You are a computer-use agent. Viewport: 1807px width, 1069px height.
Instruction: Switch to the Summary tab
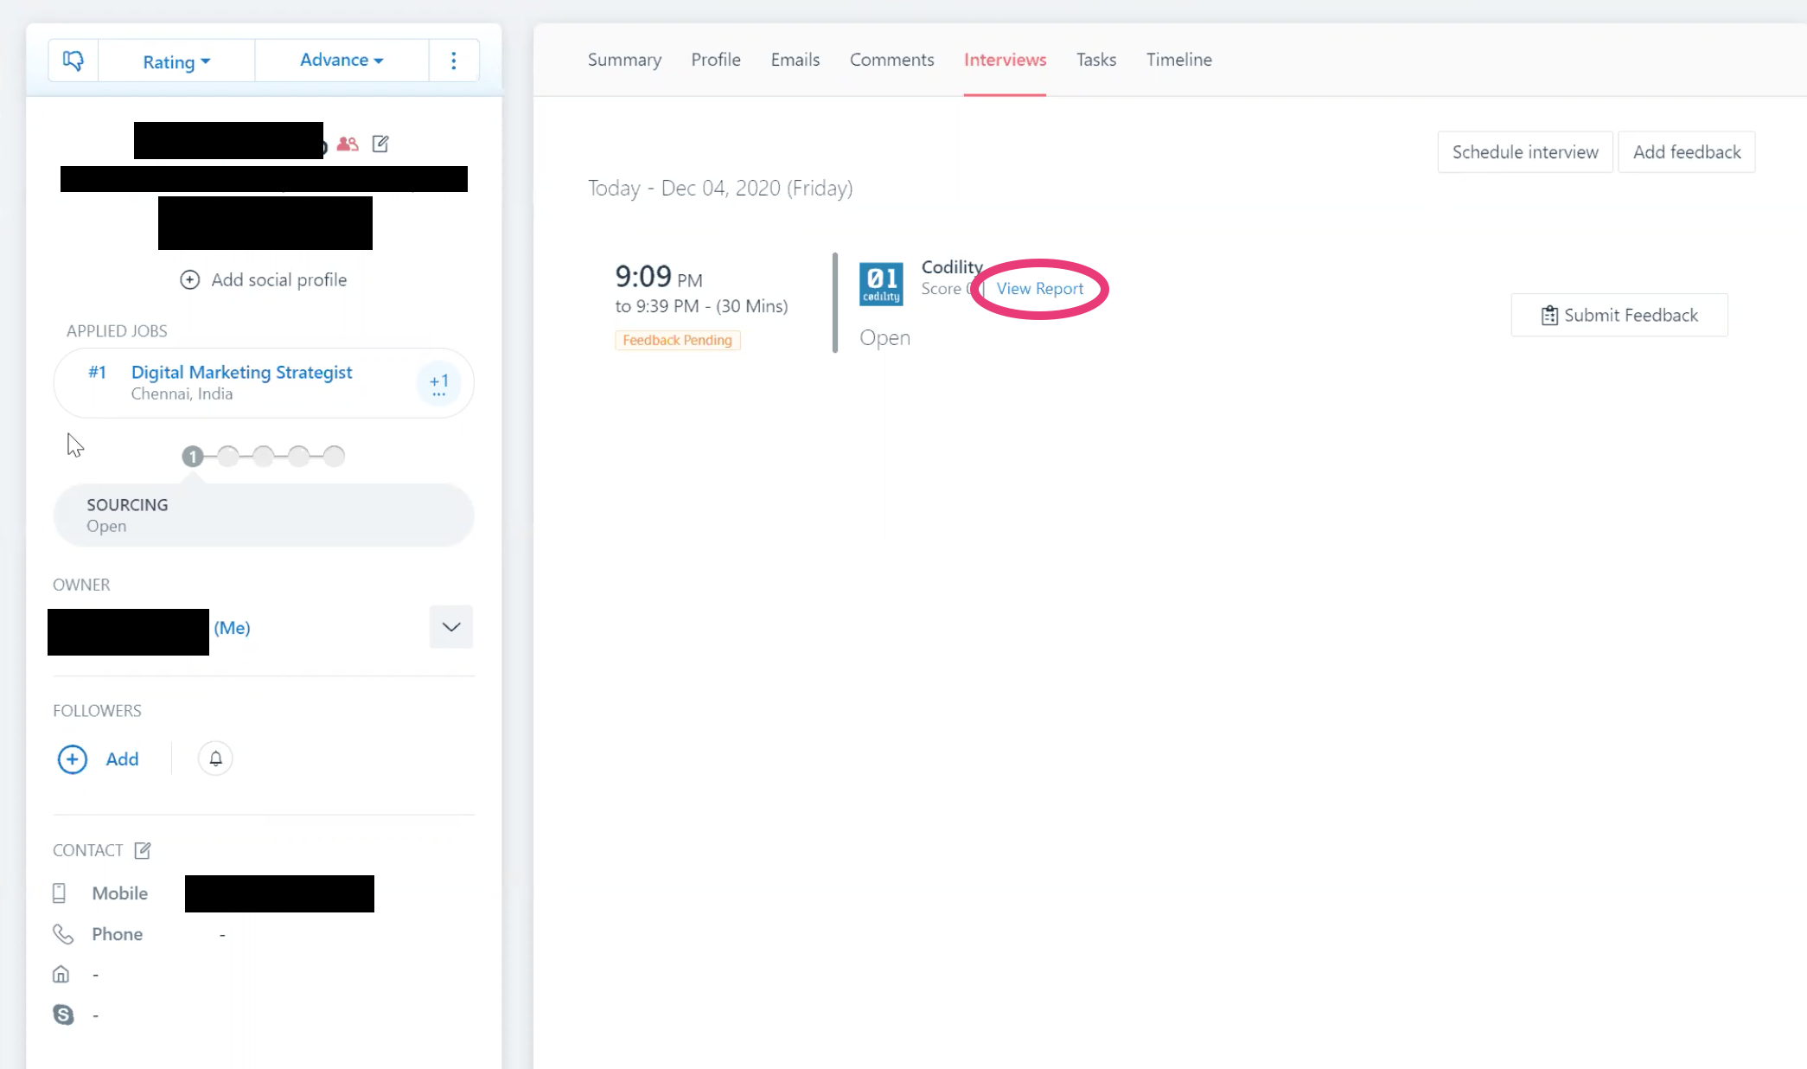[x=624, y=60]
